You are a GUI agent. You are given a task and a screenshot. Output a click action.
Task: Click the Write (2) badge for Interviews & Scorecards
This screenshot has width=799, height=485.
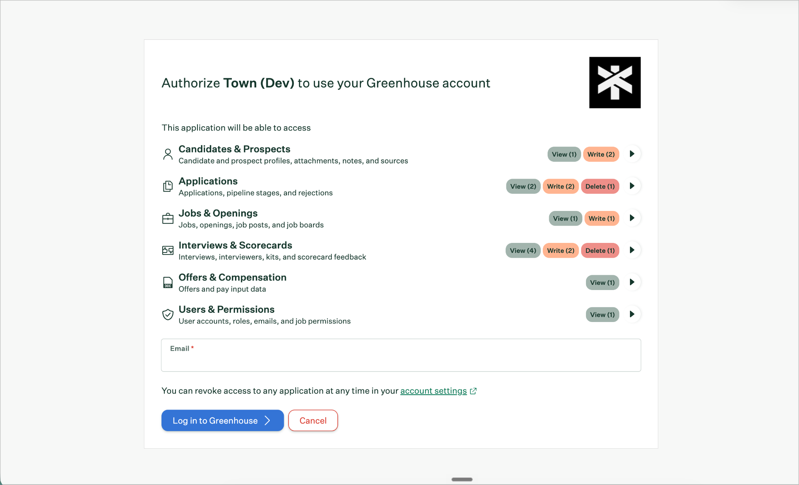(561, 250)
